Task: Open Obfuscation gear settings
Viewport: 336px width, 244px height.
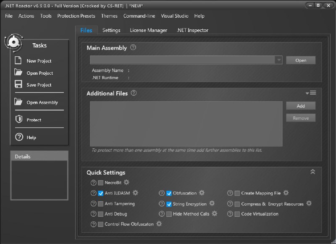Action: pos(202,193)
